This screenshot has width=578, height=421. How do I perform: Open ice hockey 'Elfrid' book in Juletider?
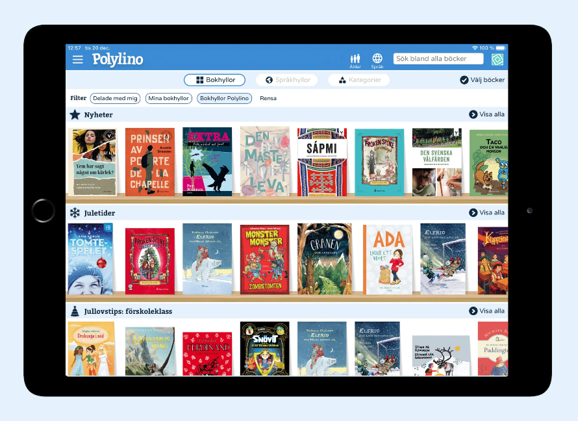(443, 259)
